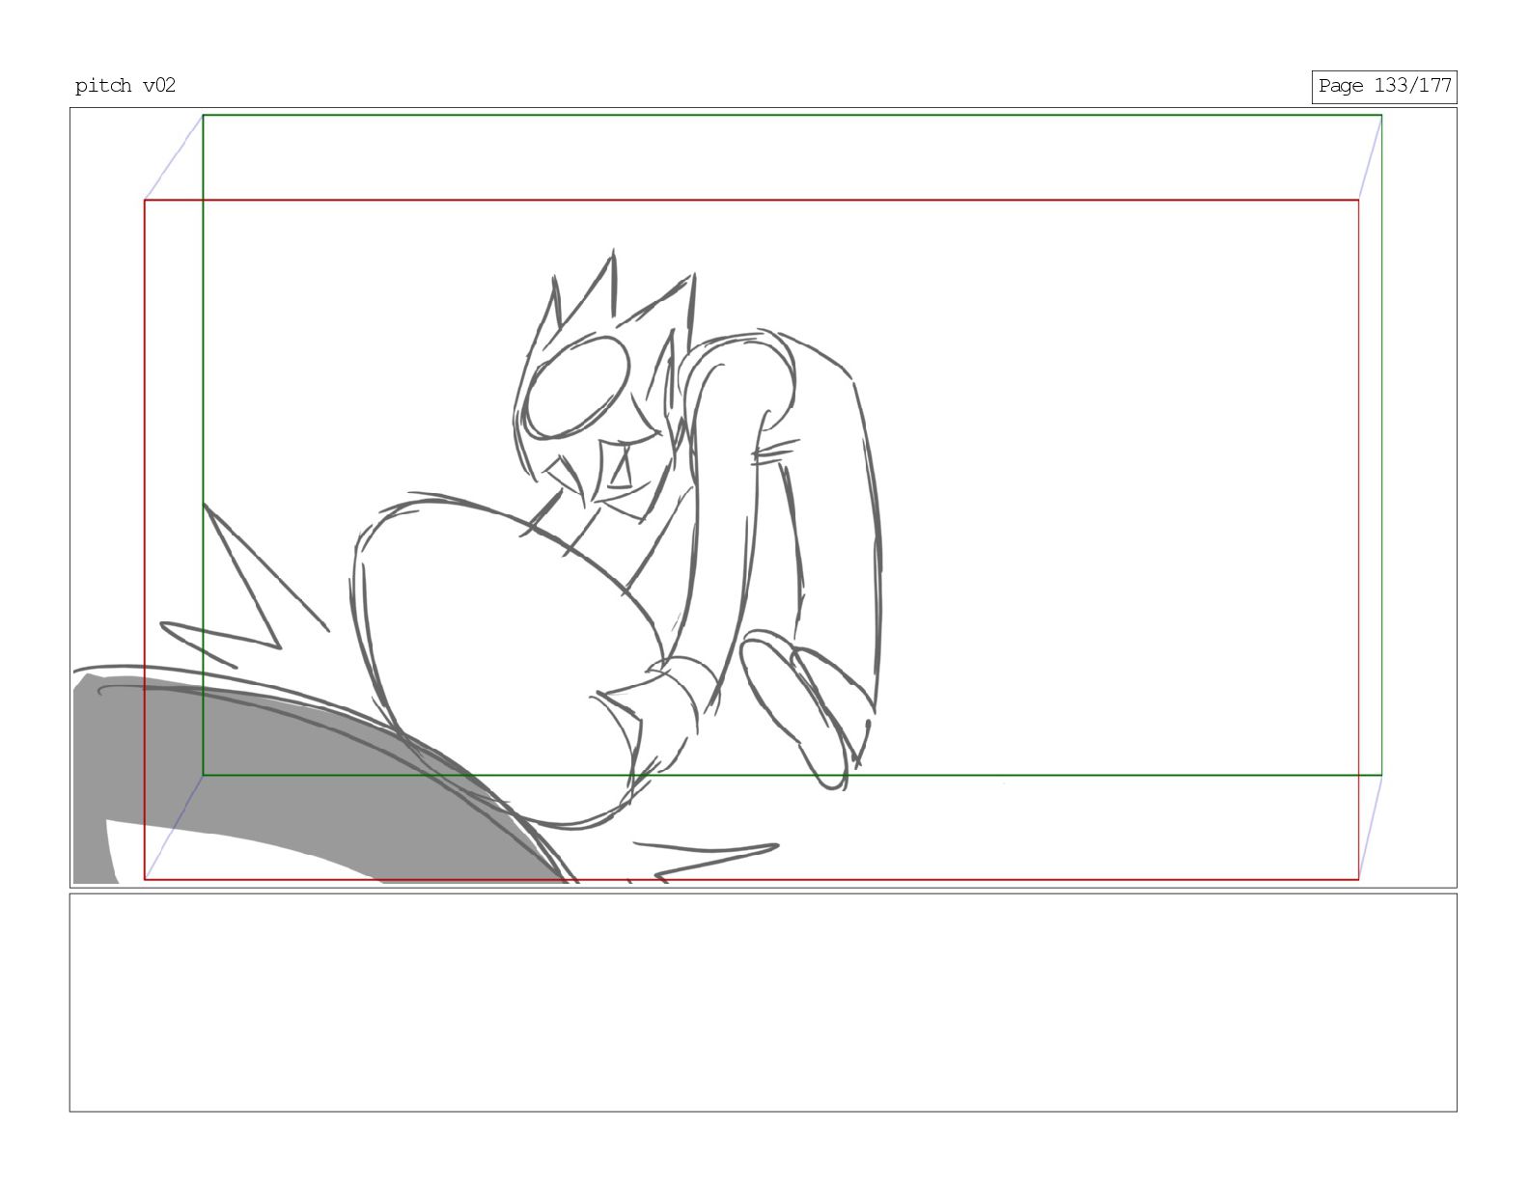The height and width of the screenshot is (1181, 1529).
Task: Click the cat character sketch thumbnail
Action: [x=763, y=497]
